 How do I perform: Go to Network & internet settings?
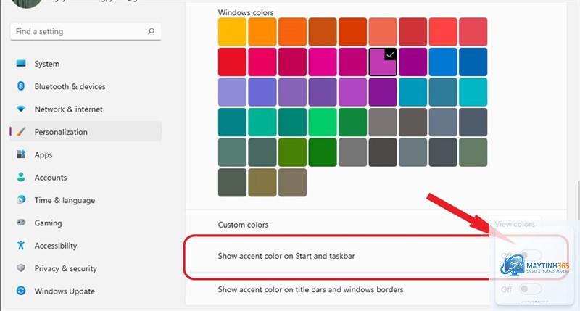click(x=86, y=109)
